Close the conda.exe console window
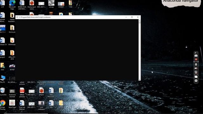 tap(138, 17)
